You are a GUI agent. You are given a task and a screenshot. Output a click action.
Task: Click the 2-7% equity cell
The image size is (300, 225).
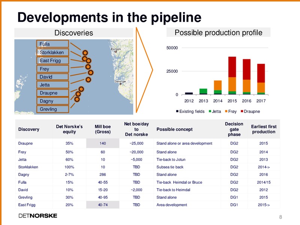pos(69,174)
